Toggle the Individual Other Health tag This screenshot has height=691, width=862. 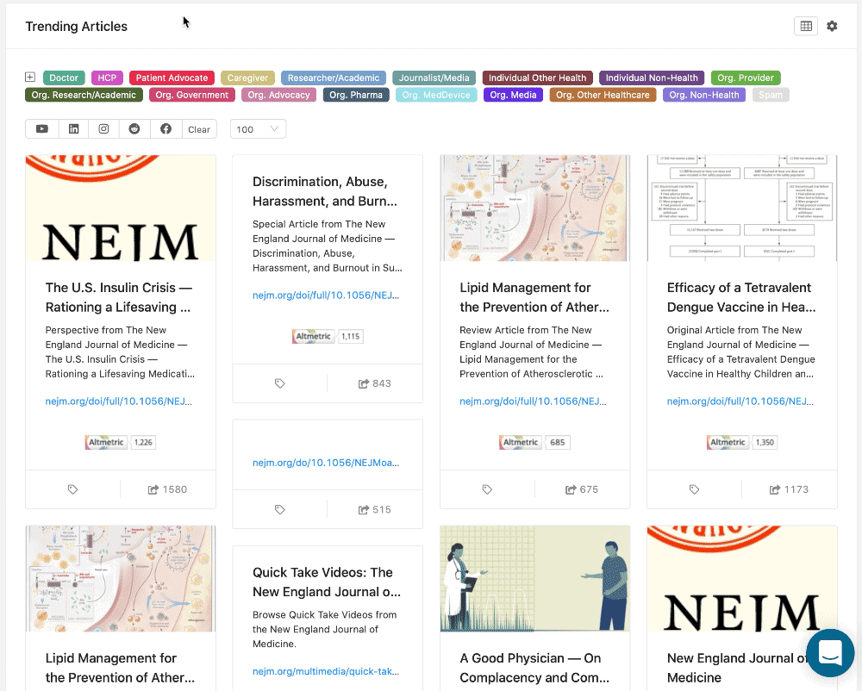point(538,78)
